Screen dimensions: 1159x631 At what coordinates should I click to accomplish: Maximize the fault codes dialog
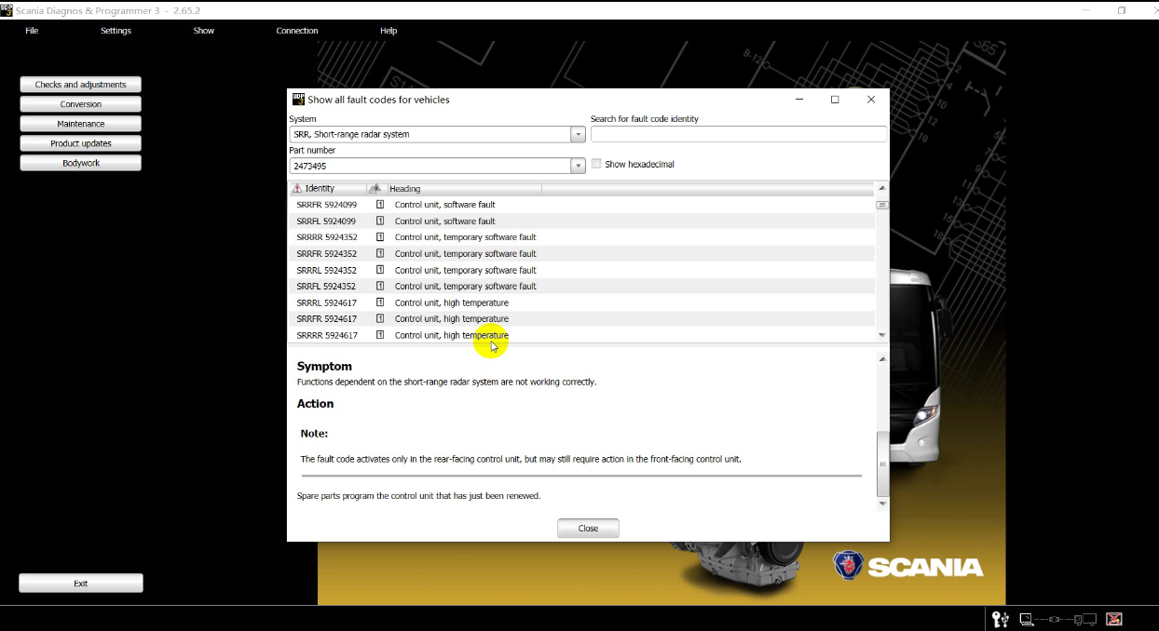point(835,100)
